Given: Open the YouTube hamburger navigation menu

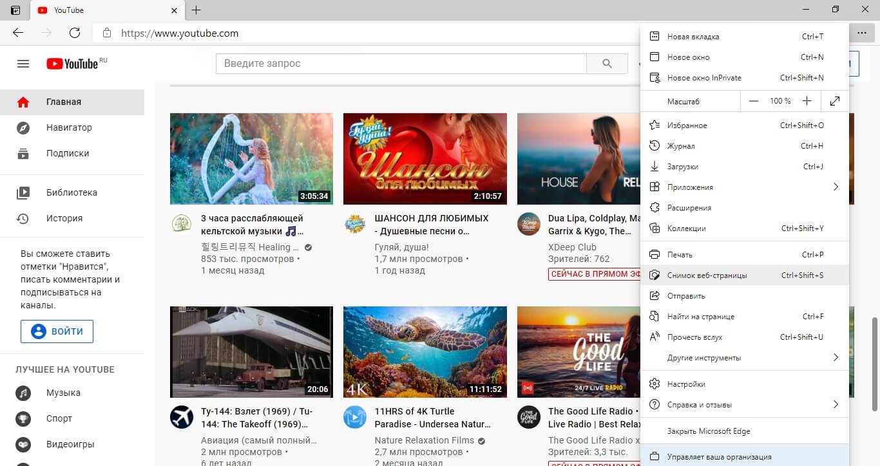Looking at the screenshot, I should [x=23, y=63].
